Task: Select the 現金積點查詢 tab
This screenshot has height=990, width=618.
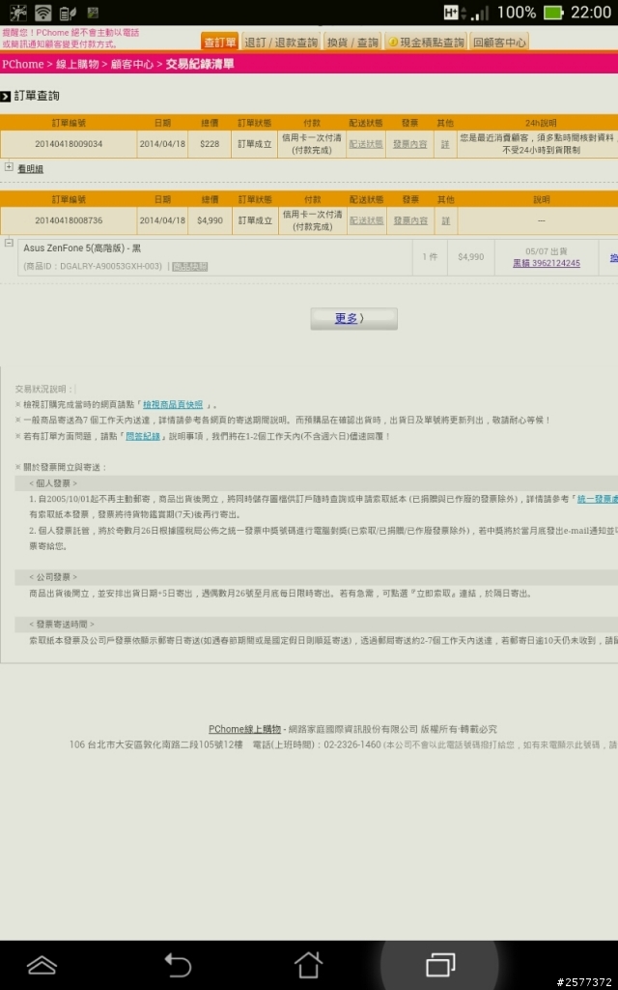Action: pos(426,43)
